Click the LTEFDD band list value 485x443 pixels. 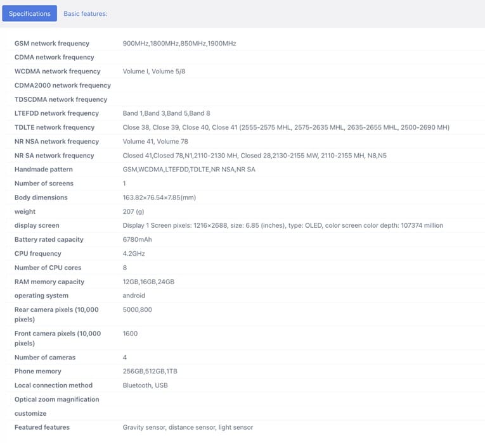166,113
